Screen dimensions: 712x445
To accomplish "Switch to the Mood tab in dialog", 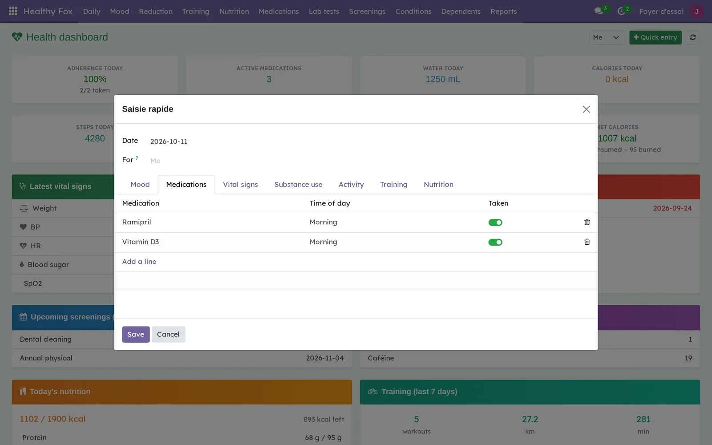I will click(140, 185).
